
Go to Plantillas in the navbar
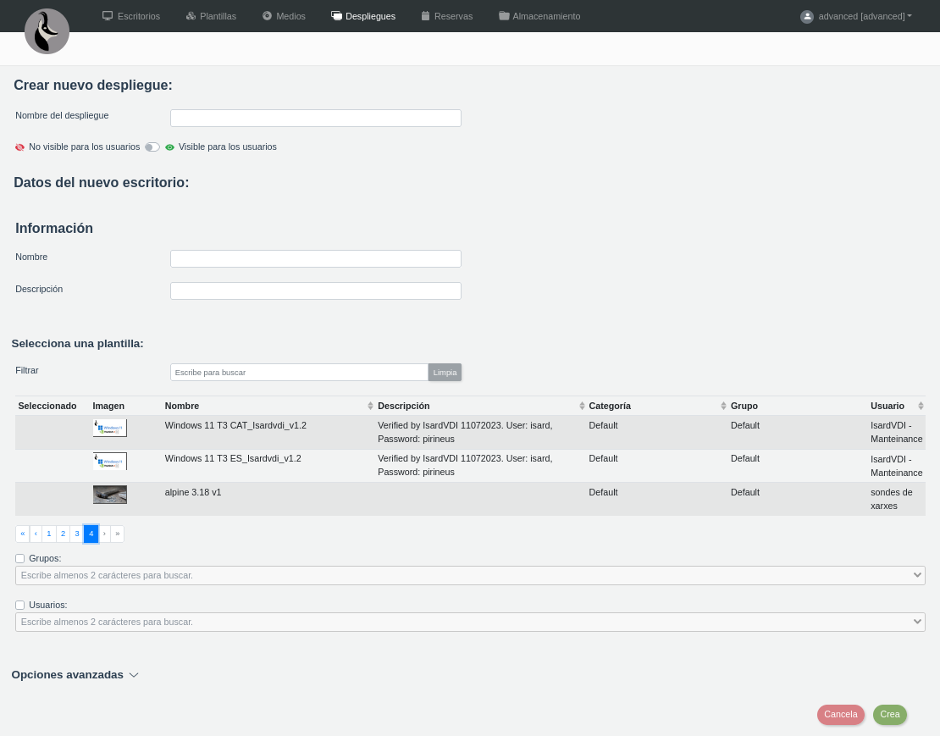tap(211, 16)
